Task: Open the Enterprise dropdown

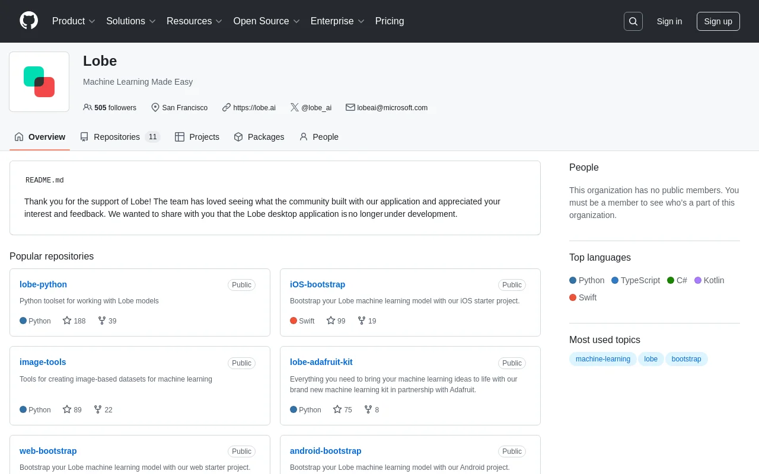Action: (337, 21)
